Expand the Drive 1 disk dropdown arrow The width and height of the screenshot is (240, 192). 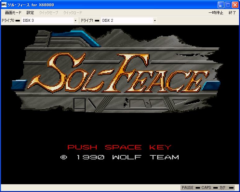[155, 21]
